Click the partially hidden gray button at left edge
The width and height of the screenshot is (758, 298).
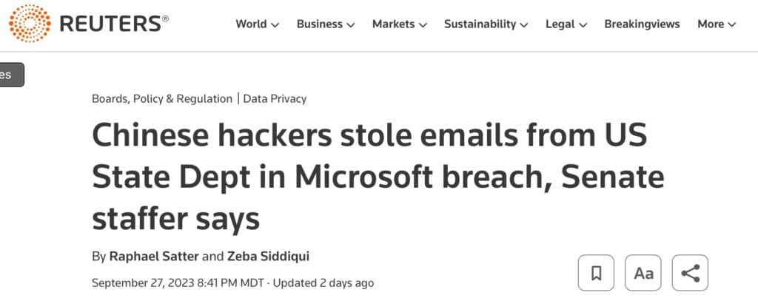10,75
